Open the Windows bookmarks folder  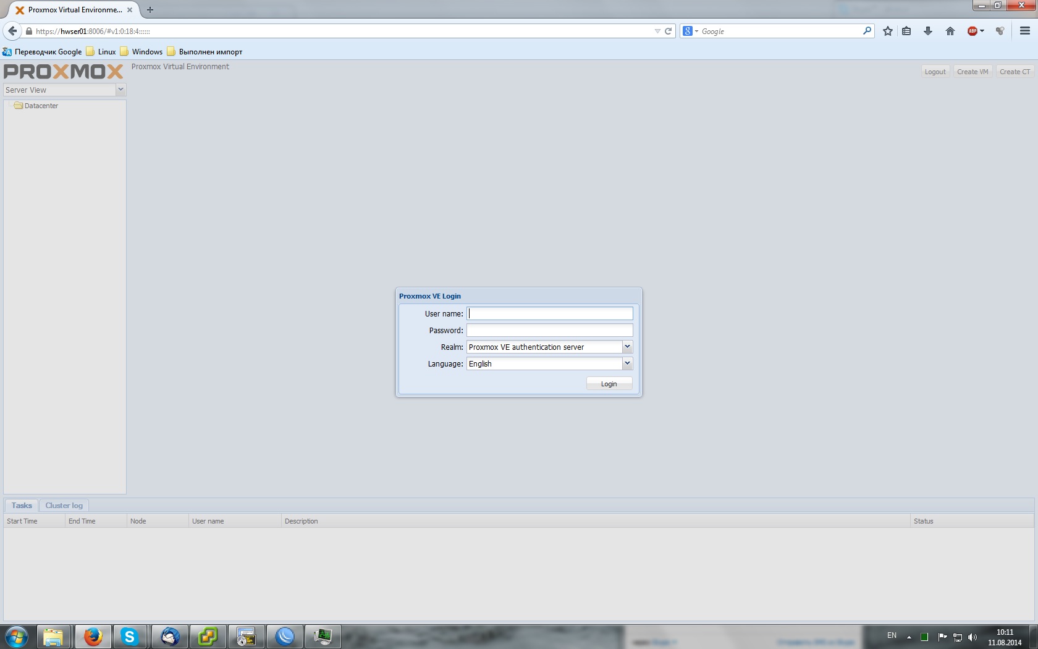(x=141, y=52)
